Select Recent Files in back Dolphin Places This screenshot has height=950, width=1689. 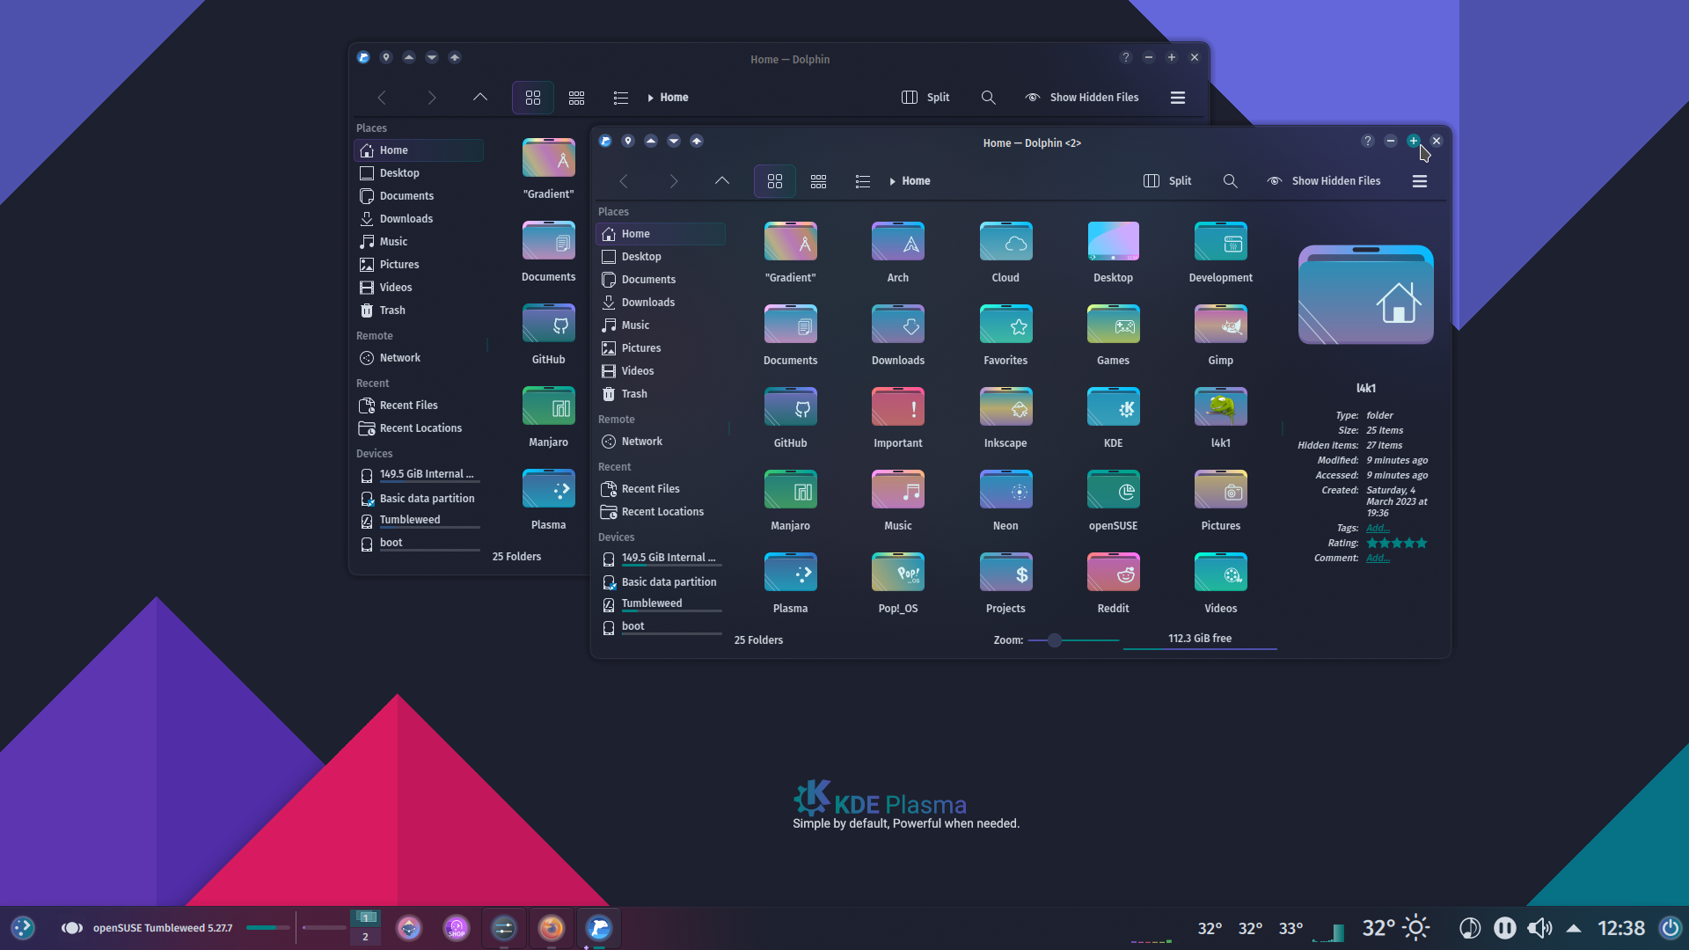(419, 406)
